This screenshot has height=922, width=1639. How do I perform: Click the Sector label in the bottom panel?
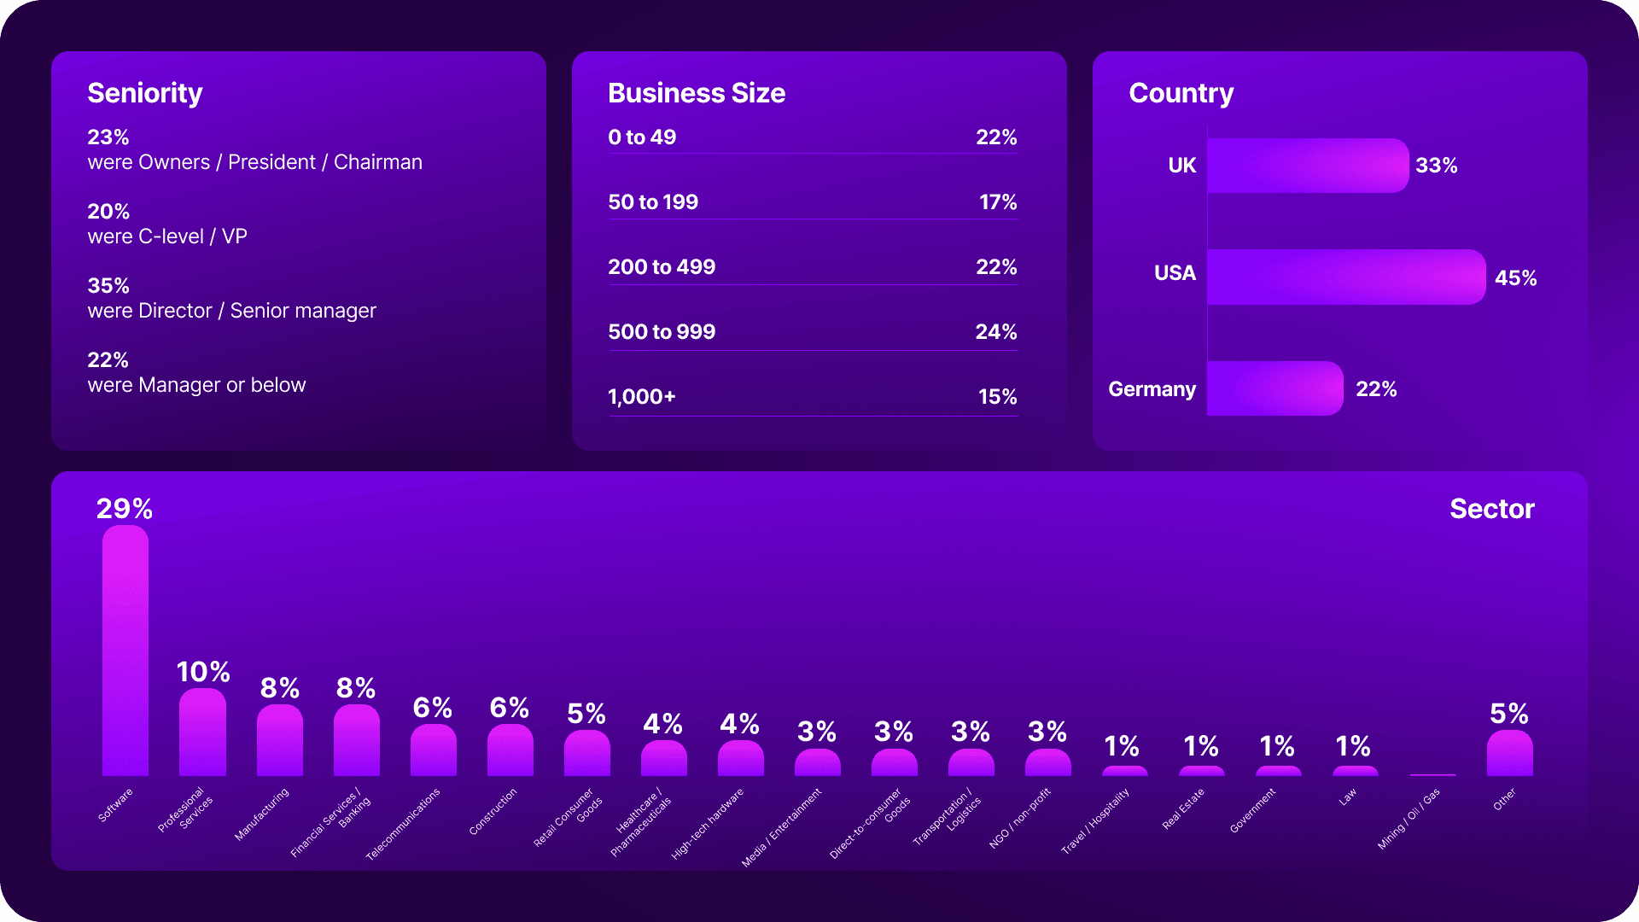(1491, 509)
